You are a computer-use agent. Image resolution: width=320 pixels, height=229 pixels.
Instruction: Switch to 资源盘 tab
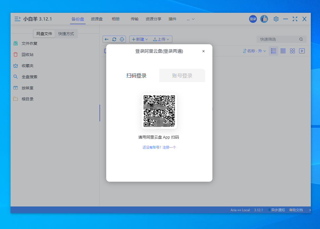point(97,19)
